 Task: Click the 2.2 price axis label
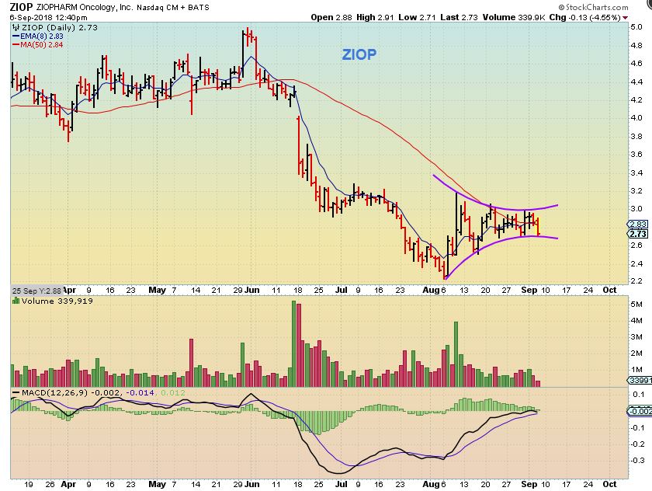coord(636,281)
